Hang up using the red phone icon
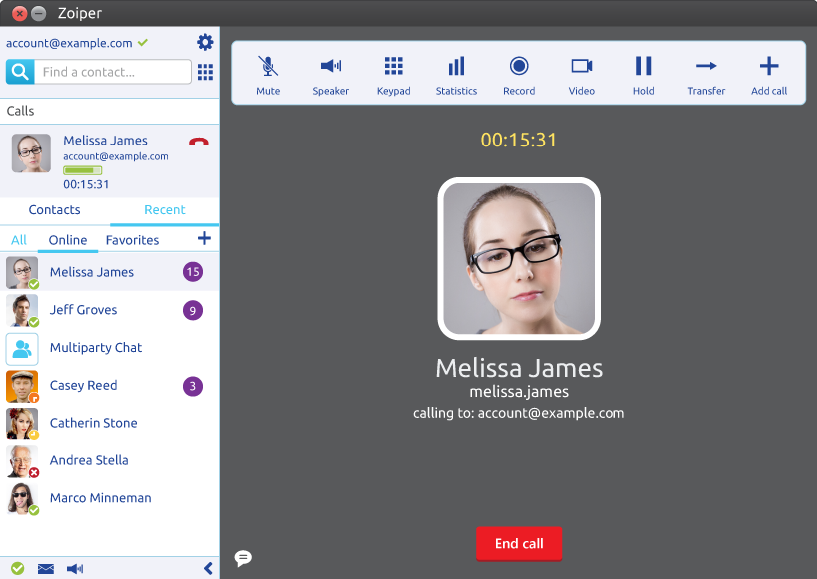Screen dimensions: 817x579 pos(199,142)
